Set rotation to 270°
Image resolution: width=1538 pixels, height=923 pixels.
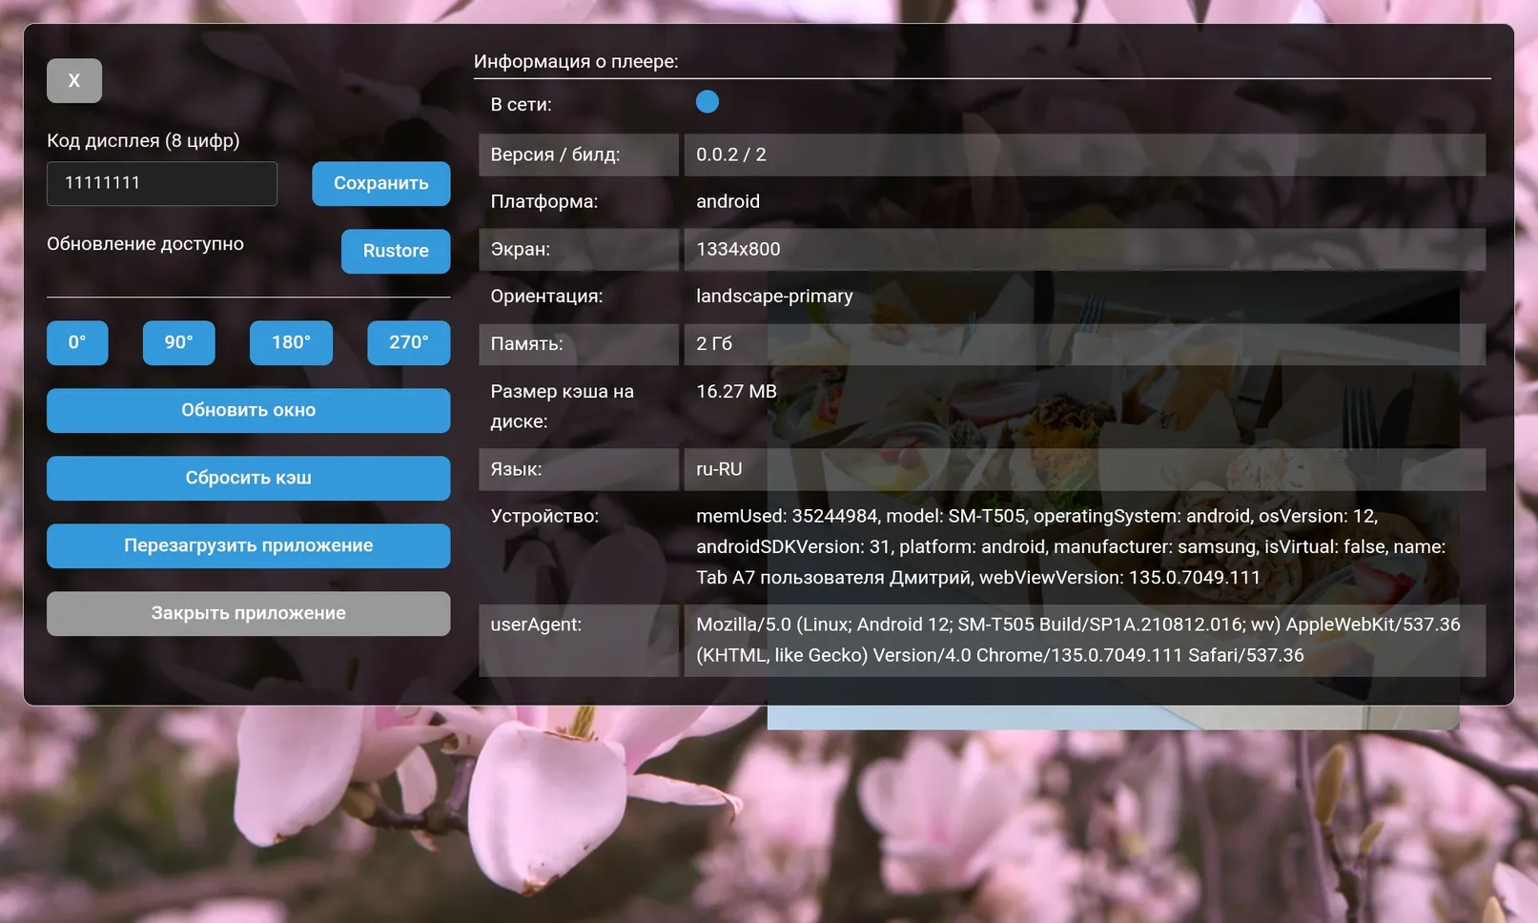[x=408, y=342]
